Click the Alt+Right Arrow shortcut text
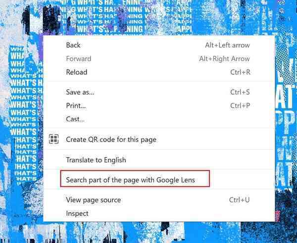This screenshot has height=243, width=297. 224,58
